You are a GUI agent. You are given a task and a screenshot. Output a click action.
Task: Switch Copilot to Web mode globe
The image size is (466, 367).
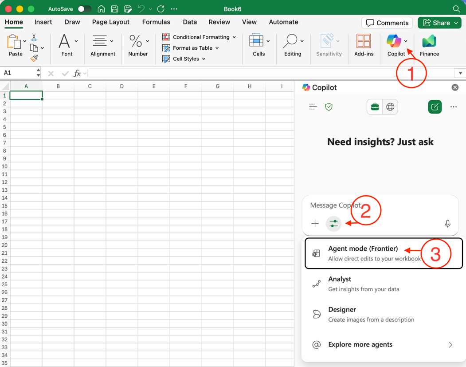390,107
